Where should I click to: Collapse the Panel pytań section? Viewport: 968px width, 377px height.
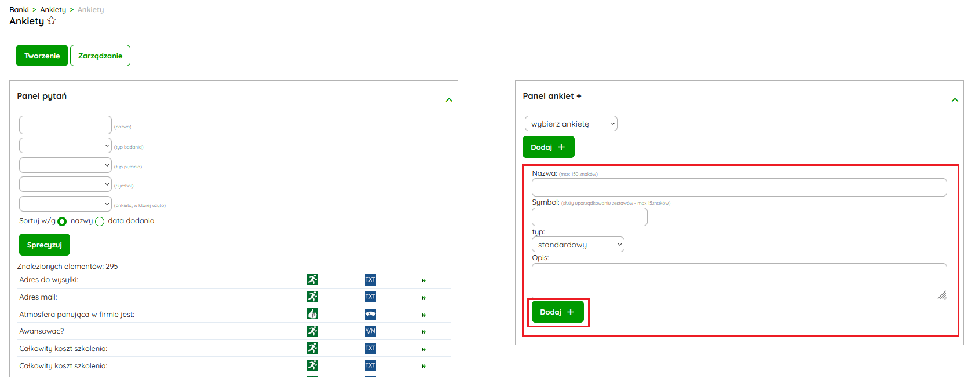(x=449, y=100)
